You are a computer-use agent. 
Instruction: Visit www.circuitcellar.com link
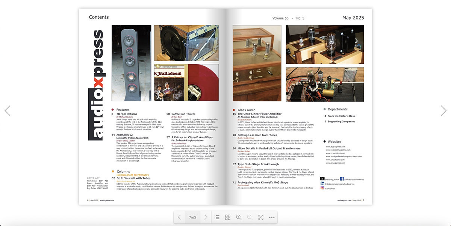click(336, 160)
